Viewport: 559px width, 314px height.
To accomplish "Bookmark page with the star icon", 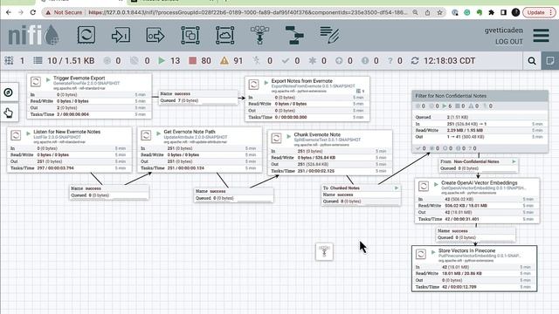I will (439, 12).
